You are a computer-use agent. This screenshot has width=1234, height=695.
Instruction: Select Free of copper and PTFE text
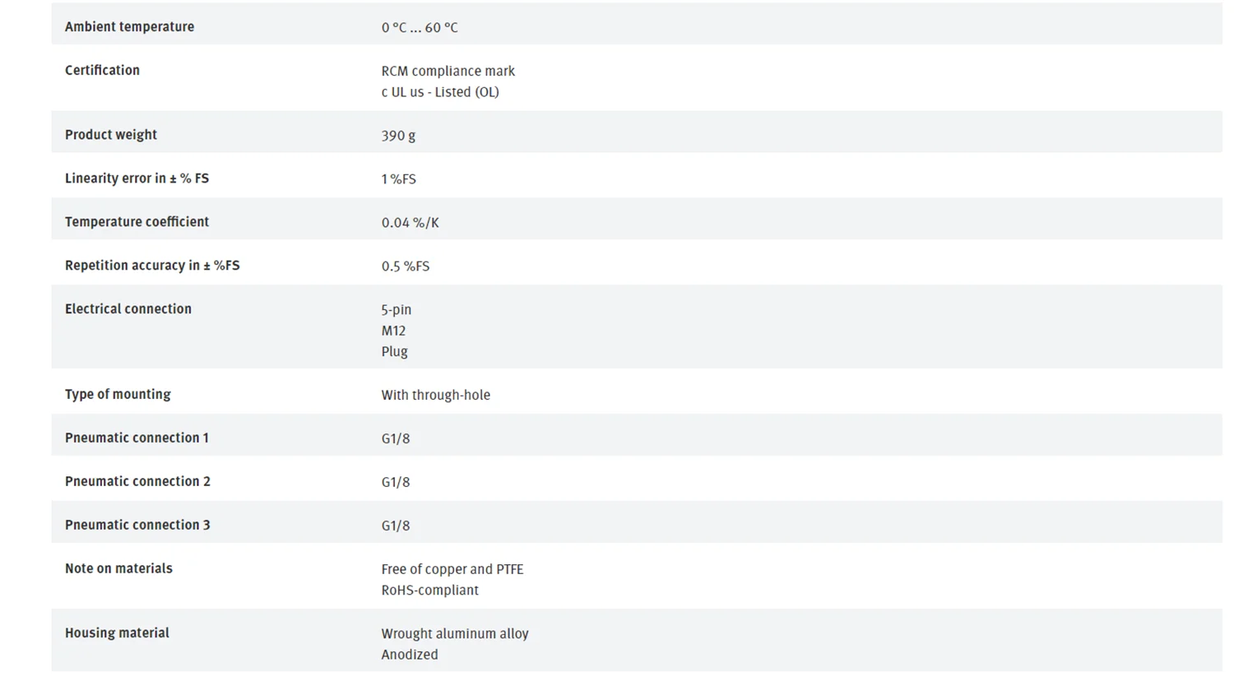(452, 569)
